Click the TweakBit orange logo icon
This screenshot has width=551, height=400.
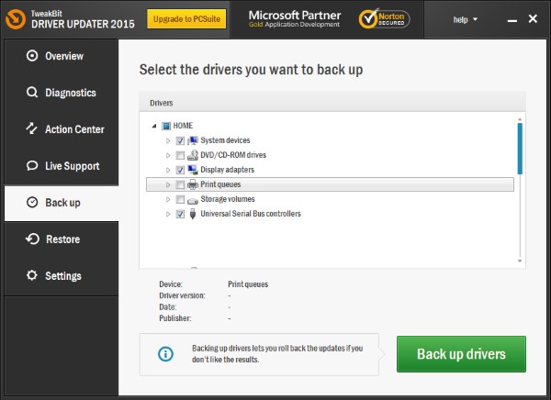pos(16,19)
